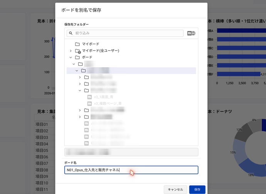This screenshot has width=266, height=194.
Task: Click the 絞り込み filter search field
Action: click(x=125, y=33)
